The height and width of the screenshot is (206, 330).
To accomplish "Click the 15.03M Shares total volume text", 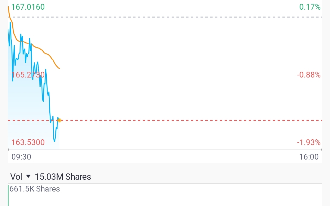I will [63, 177].
